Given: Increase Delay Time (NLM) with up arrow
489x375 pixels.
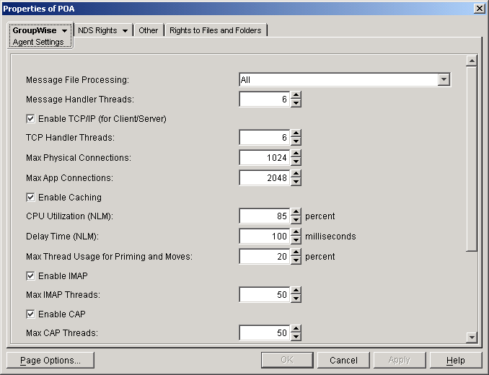Looking at the screenshot, I should [x=296, y=232].
